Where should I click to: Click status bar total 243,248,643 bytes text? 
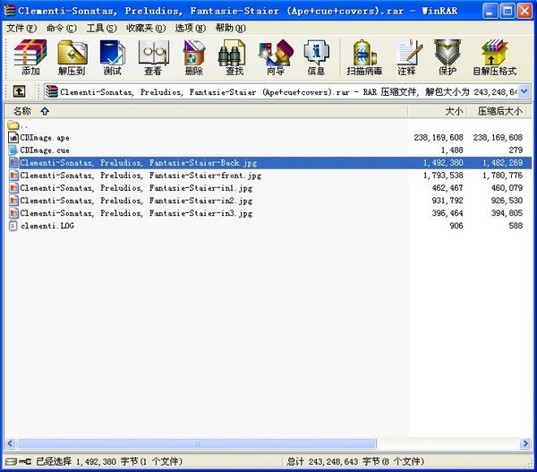click(x=355, y=462)
